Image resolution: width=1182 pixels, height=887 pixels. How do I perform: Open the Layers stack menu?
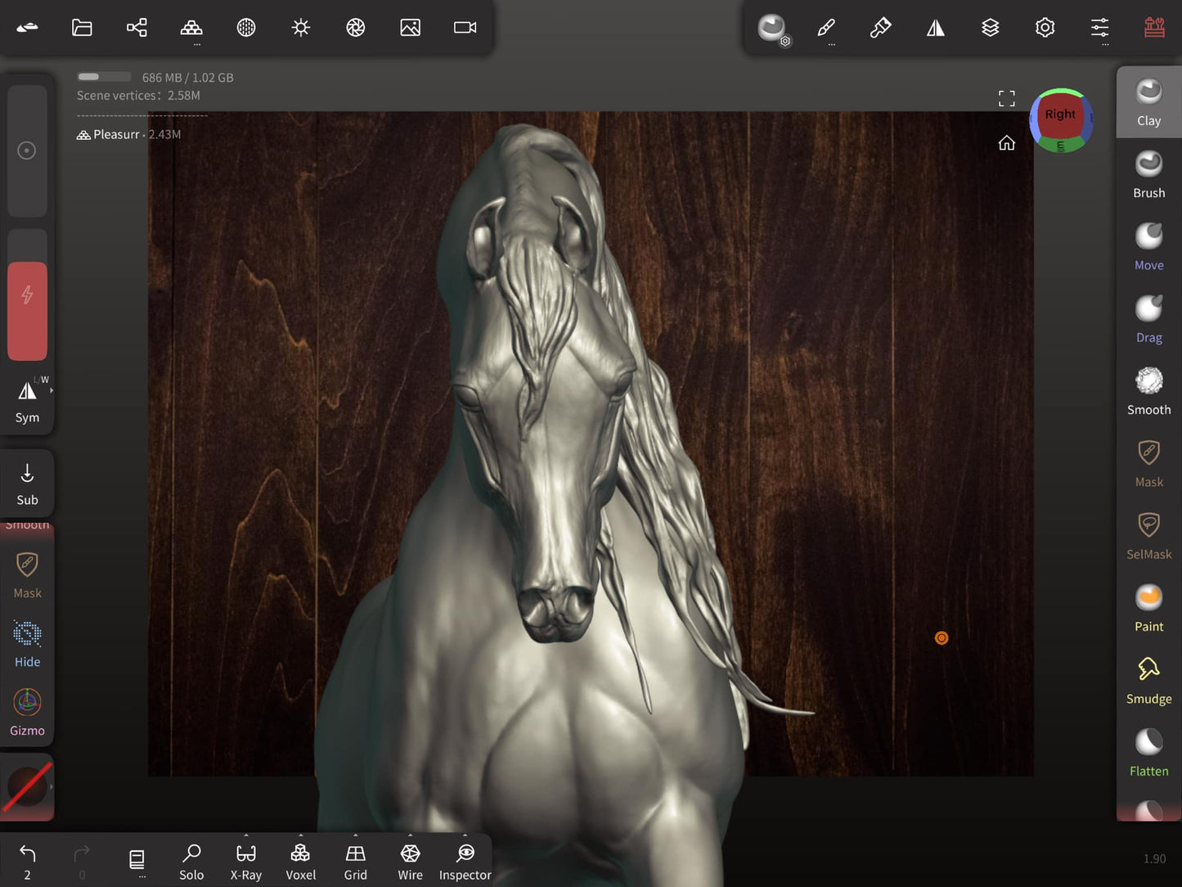pos(991,28)
